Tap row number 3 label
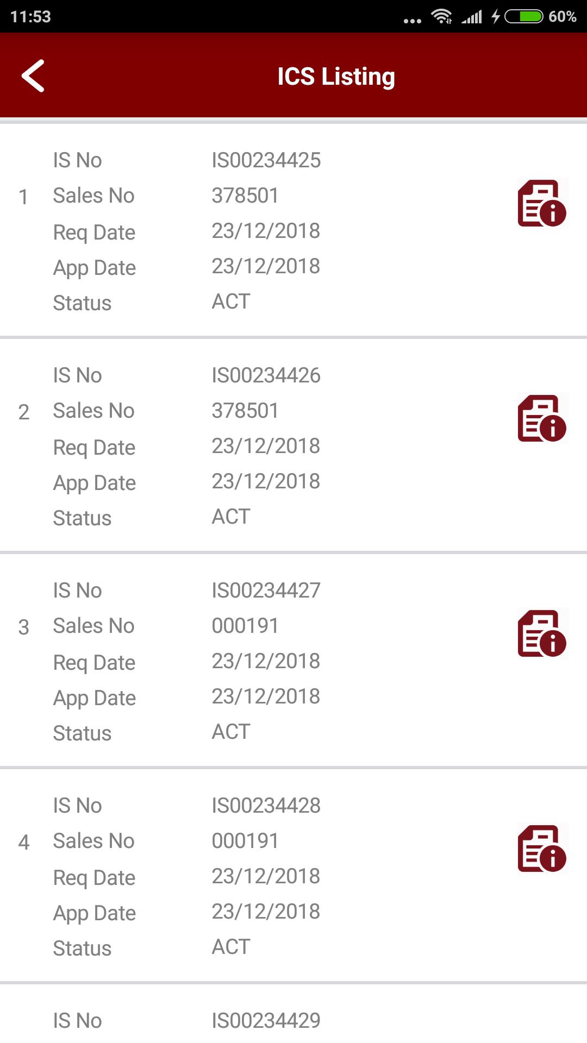The image size is (587, 1043). (24, 627)
